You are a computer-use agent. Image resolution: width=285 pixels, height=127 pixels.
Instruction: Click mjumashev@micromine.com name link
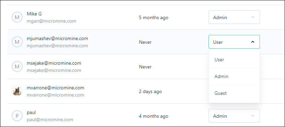pyautogui.click(x=57, y=39)
